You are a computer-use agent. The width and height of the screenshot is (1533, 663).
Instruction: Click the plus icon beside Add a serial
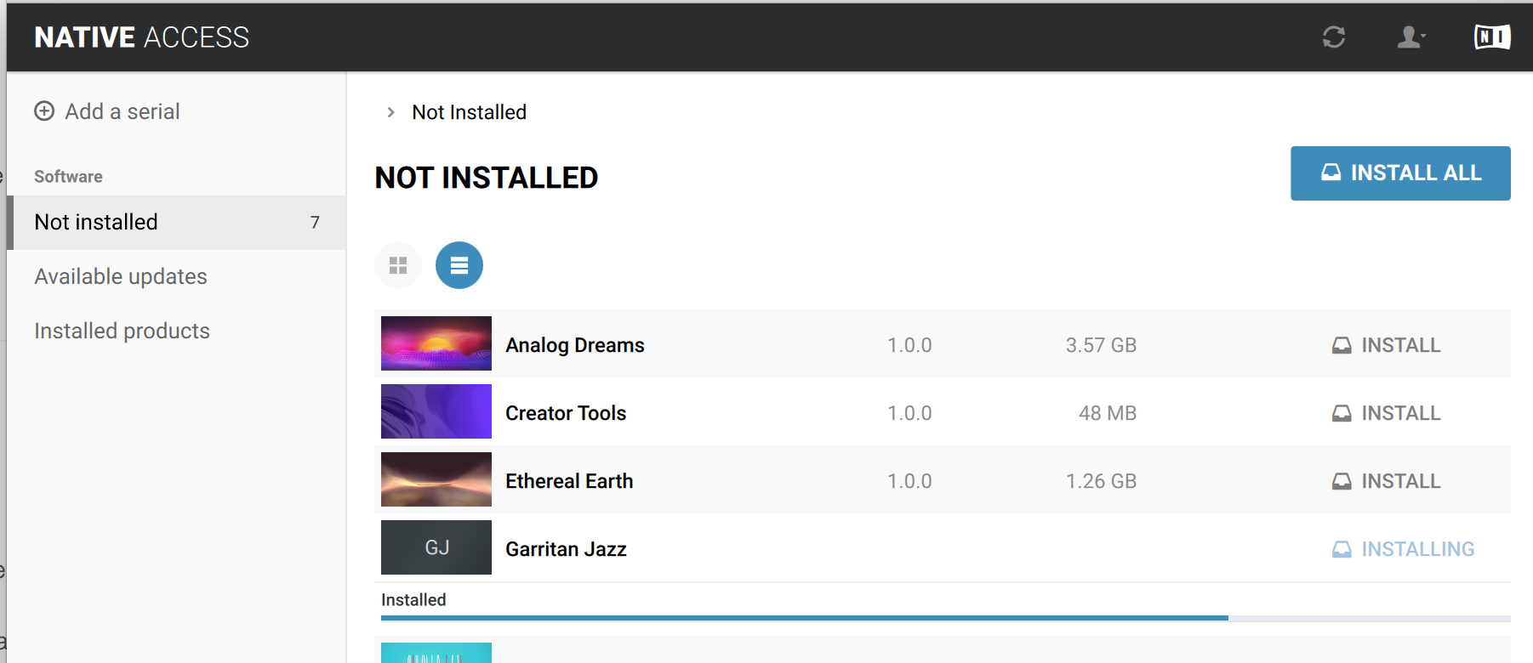(44, 111)
